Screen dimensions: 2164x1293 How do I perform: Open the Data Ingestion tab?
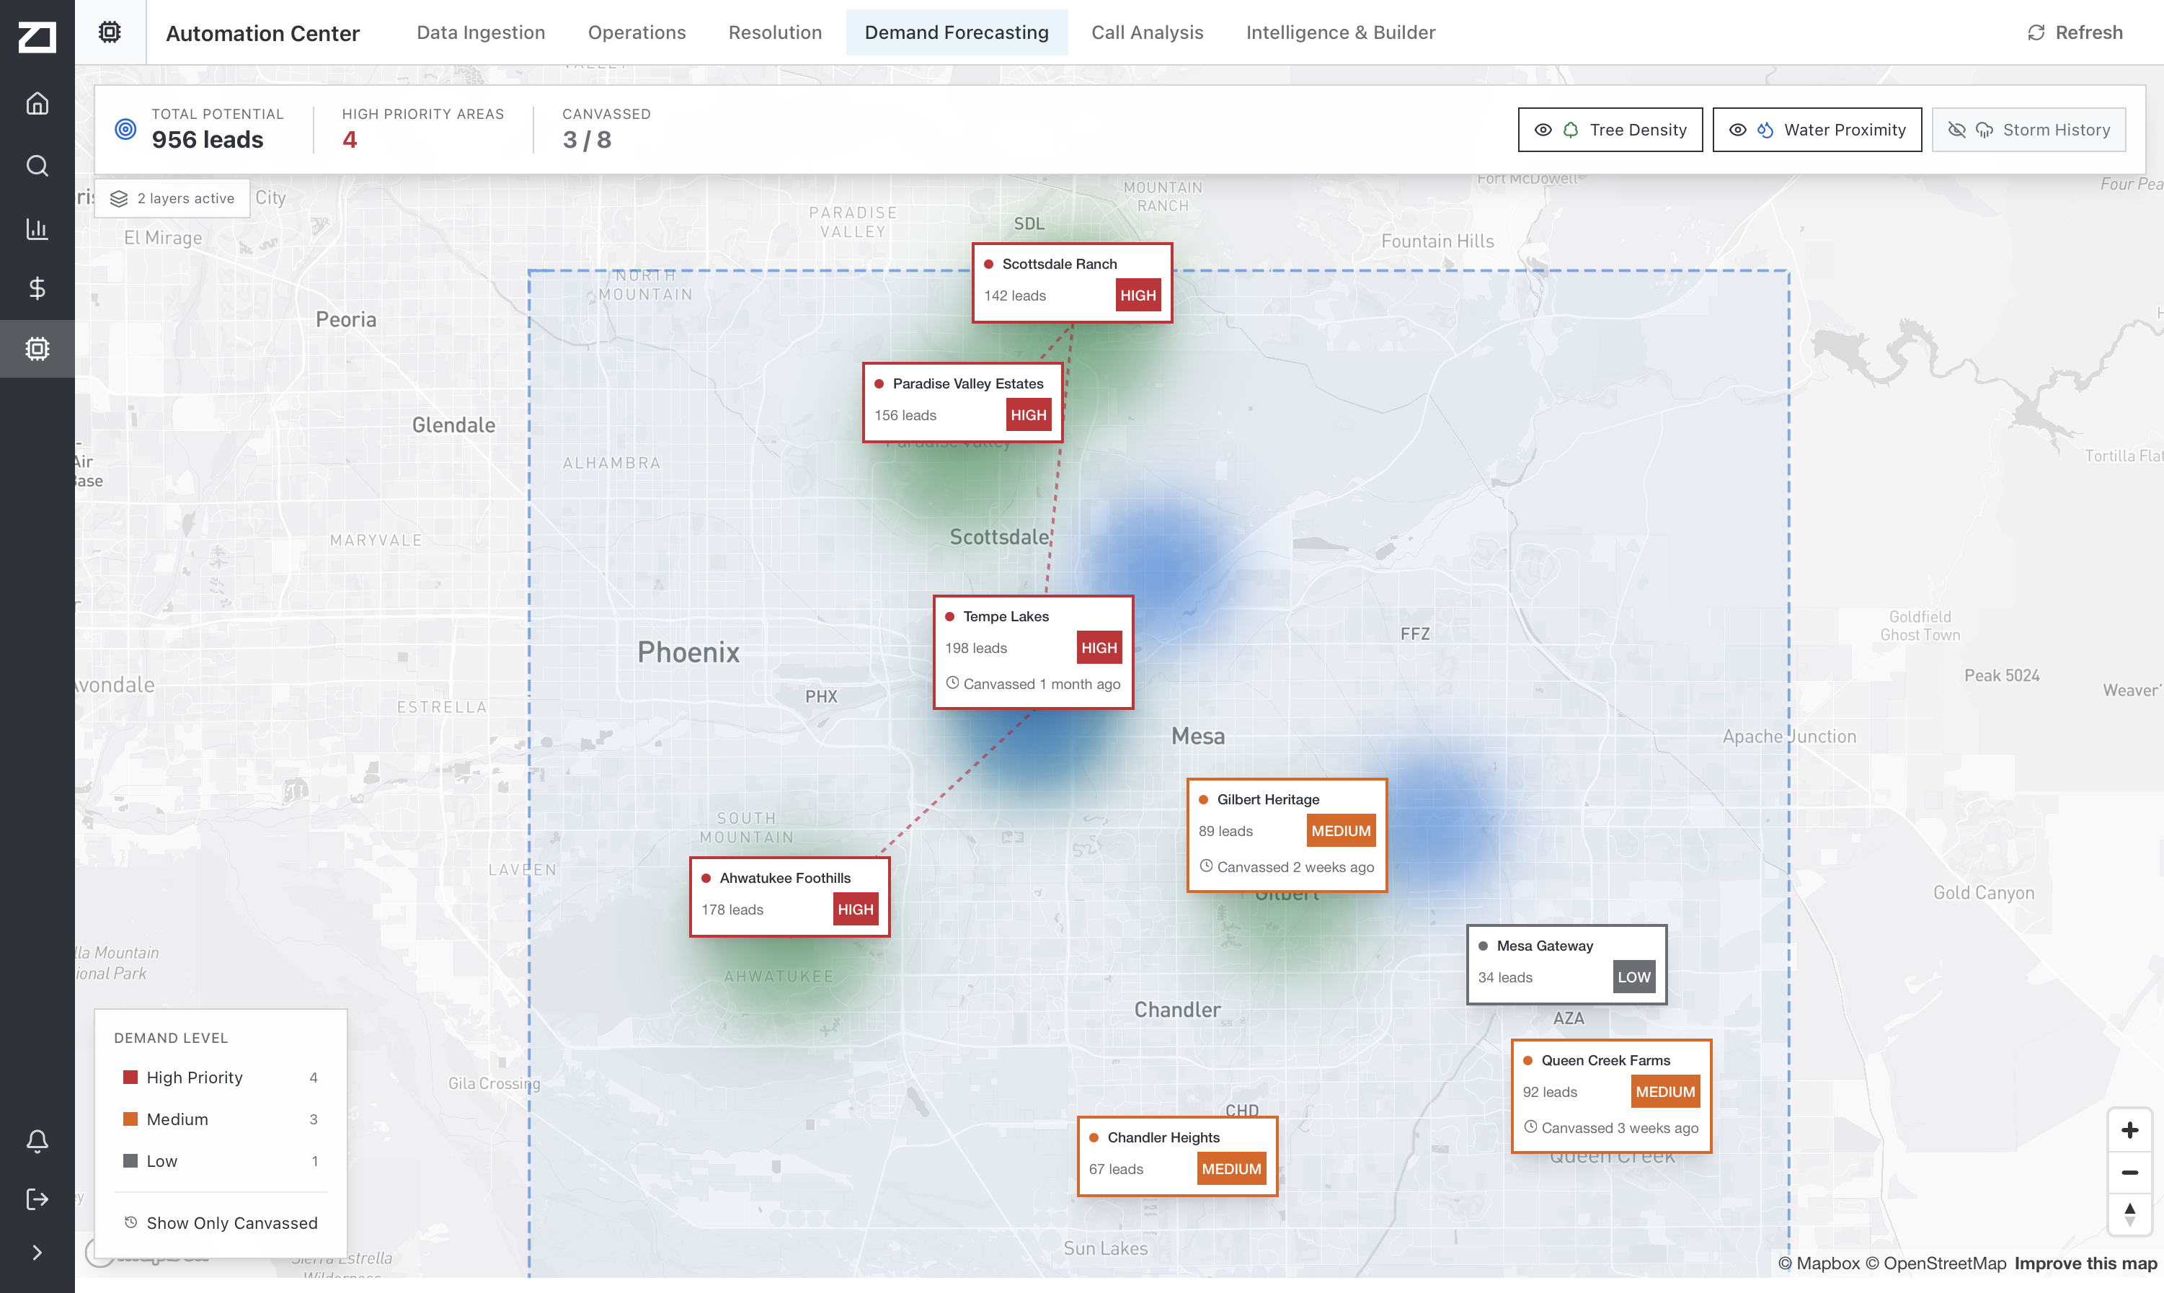point(480,32)
